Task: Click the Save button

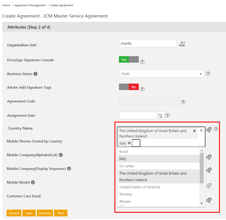Action: [29, 213]
